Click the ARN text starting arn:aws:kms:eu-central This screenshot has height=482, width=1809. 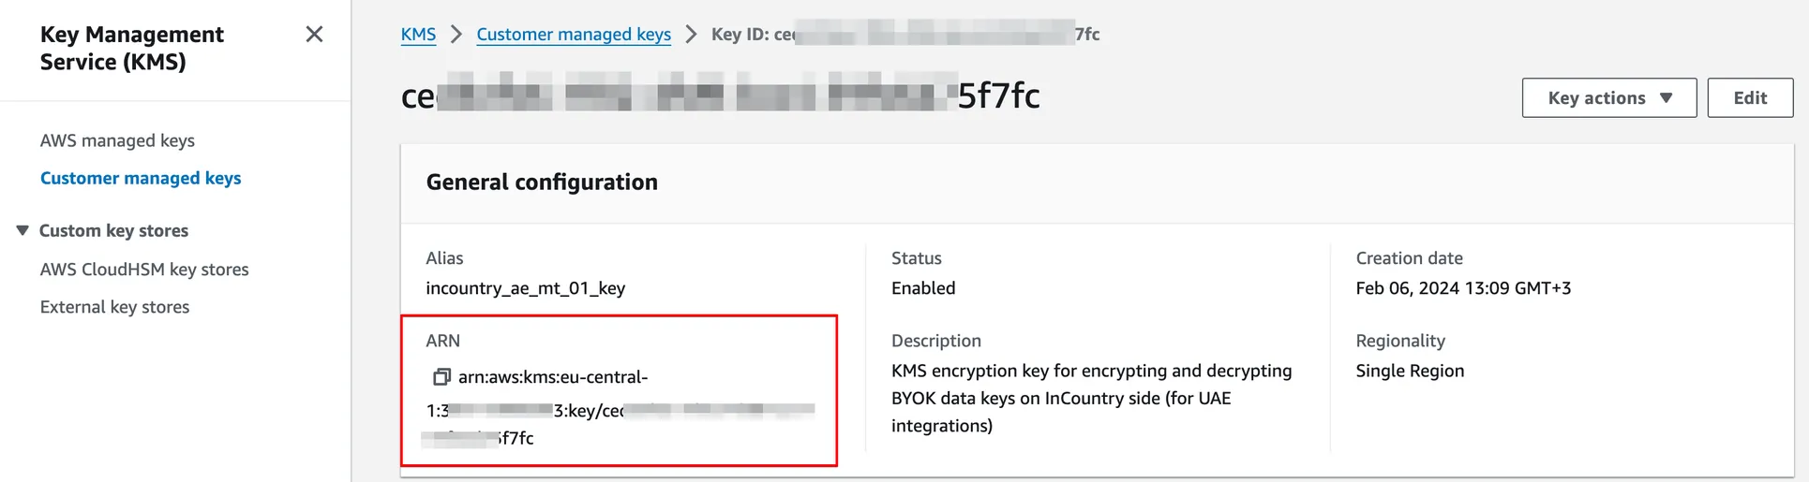tap(553, 377)
